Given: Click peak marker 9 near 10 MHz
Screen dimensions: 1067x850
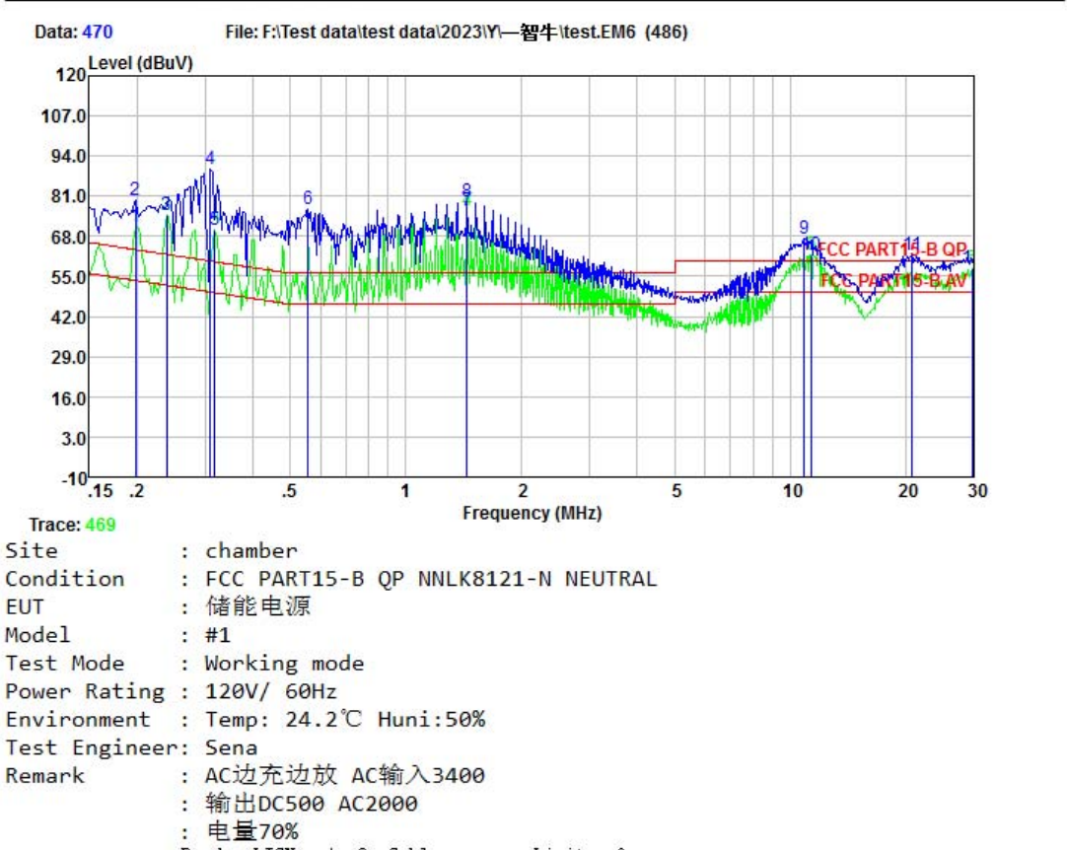Looking at the screenshot, I should tap(804, 228).
